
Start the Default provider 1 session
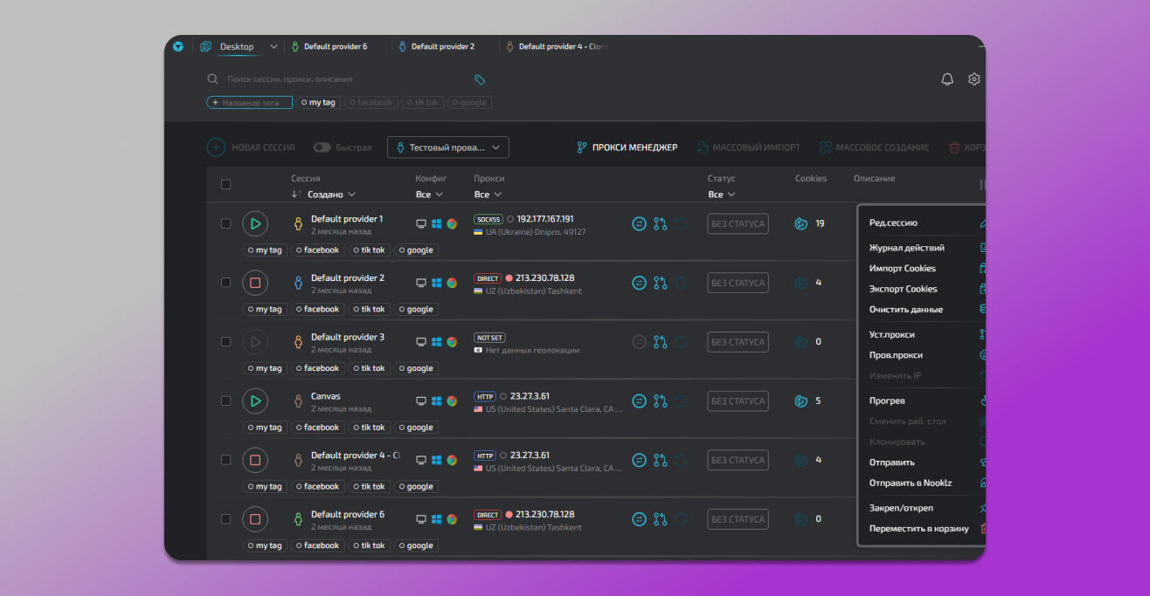(x=255, y=224)
